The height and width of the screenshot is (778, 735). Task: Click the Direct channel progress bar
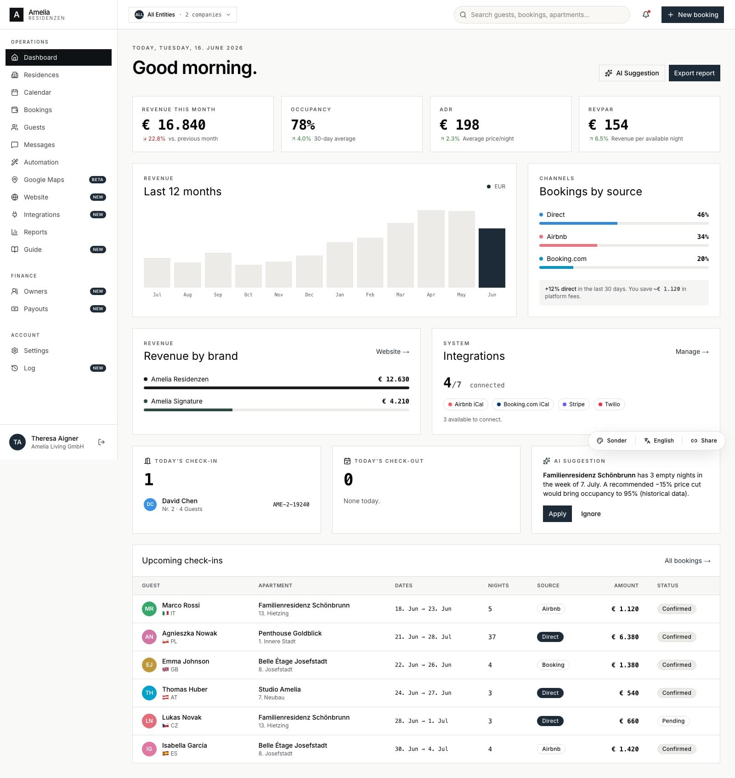[x=624, y=223]
